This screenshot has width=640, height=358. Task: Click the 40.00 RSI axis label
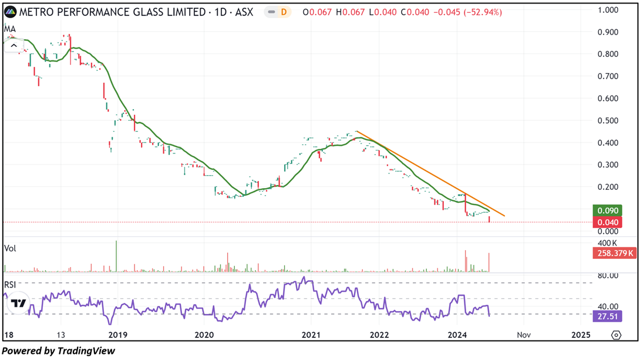608,306
